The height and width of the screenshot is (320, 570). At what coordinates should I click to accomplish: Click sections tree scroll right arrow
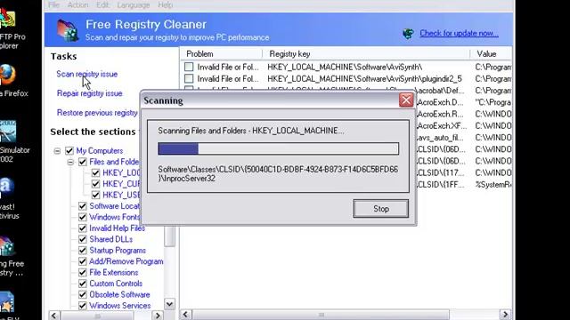158,315
